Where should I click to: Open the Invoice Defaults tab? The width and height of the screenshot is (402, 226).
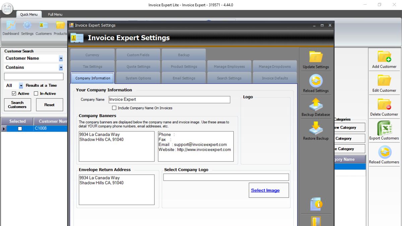pyautogui.click(x=275, y=78)
